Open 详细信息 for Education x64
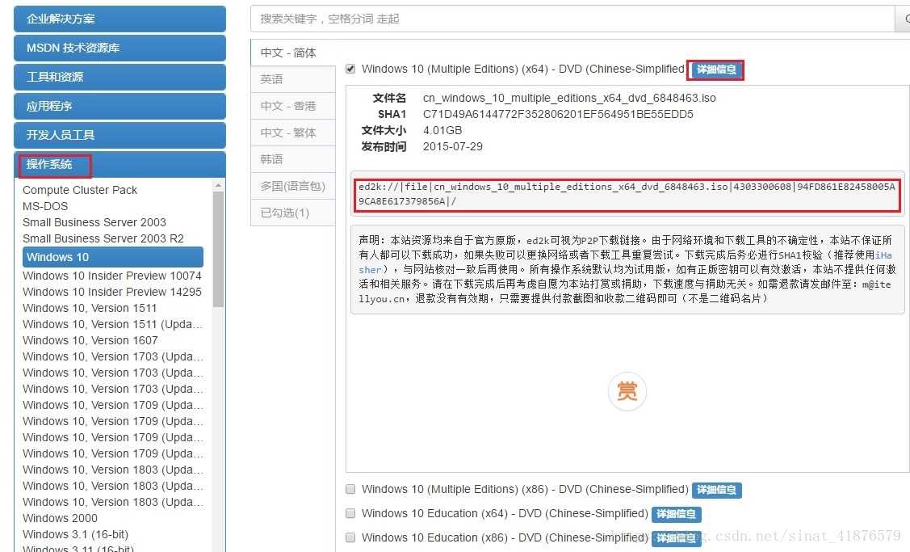 (x=676, y=514)
